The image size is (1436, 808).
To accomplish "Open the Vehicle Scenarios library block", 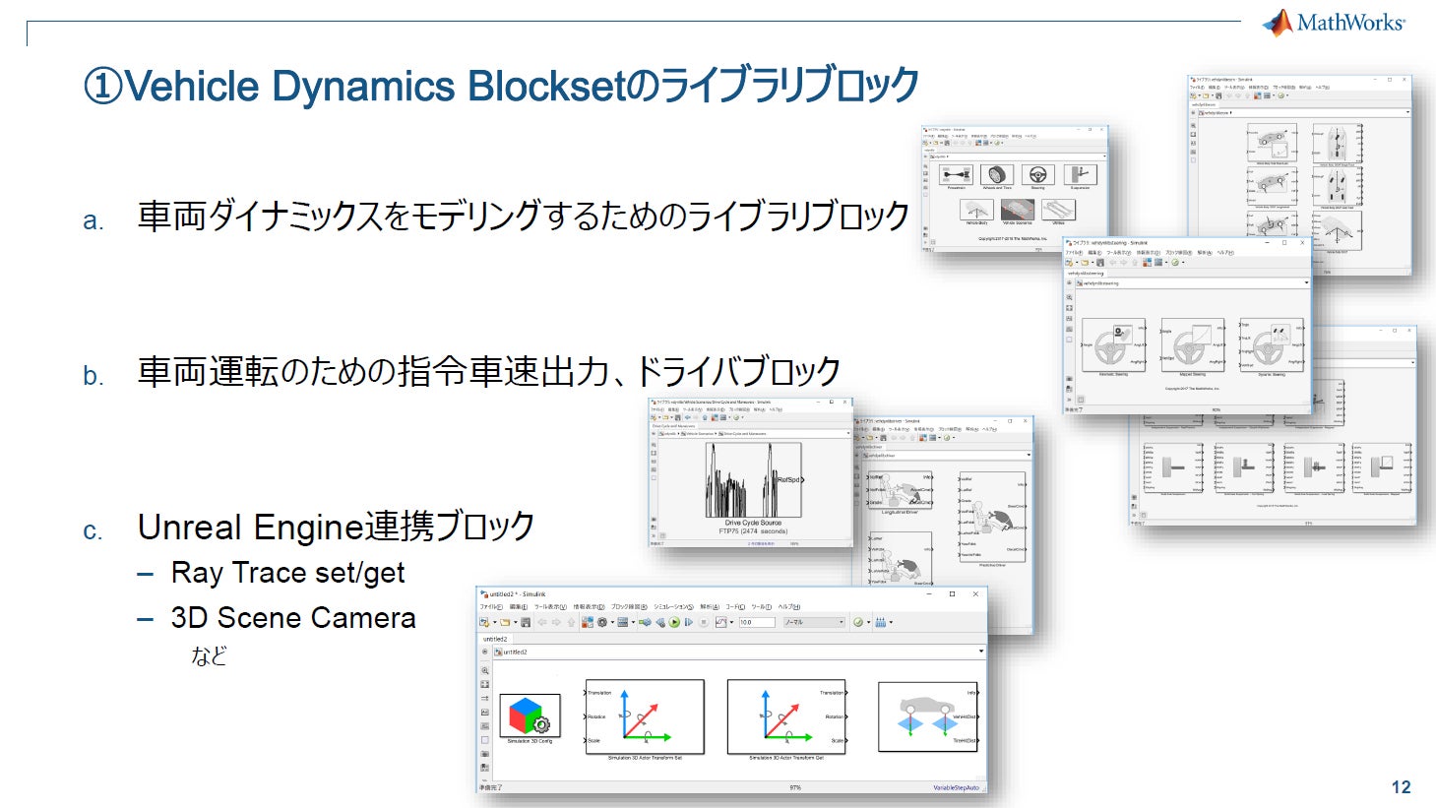I will pyautogui.click(x=1018, y=210).
